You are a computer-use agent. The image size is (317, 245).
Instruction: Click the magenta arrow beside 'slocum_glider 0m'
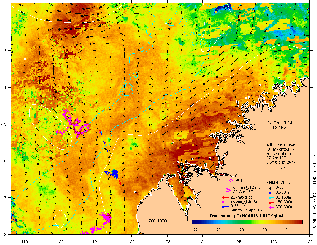tap(225, 202)
